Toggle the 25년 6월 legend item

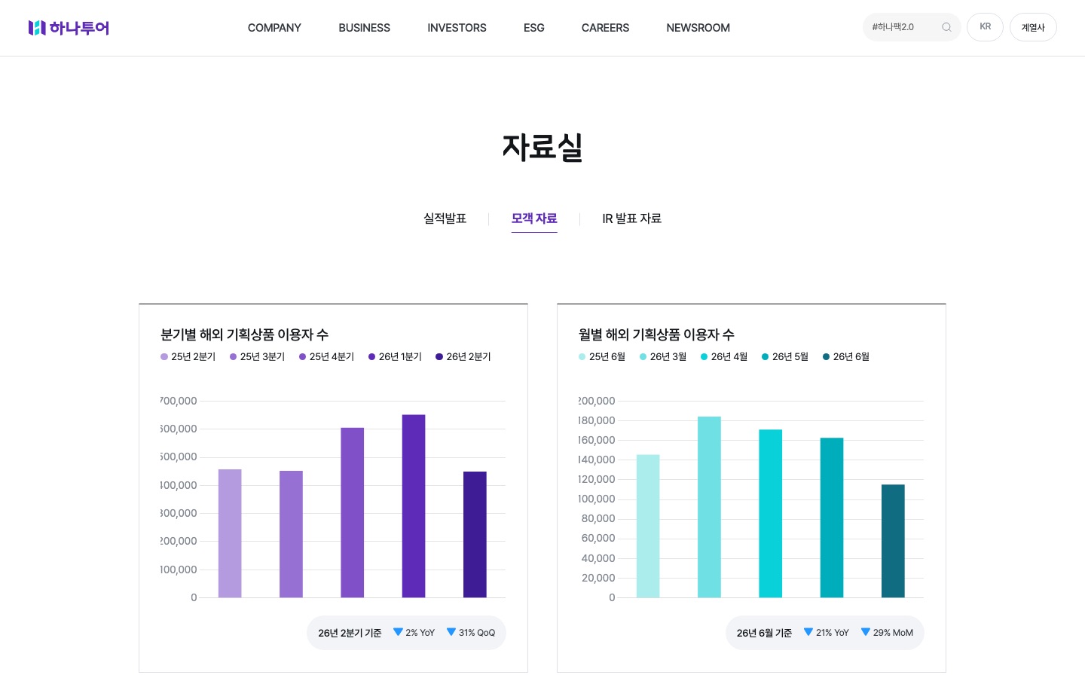coord(602,357)
